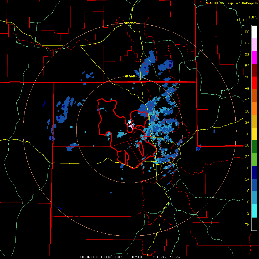Click the legend value 66

pos(247,32)
